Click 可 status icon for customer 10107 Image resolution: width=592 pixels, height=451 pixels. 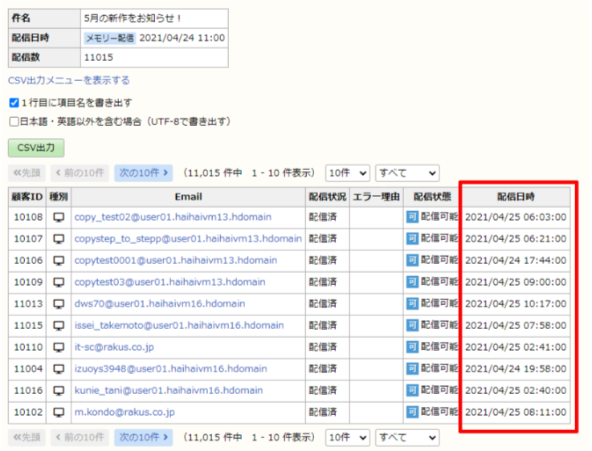(412, 238)
